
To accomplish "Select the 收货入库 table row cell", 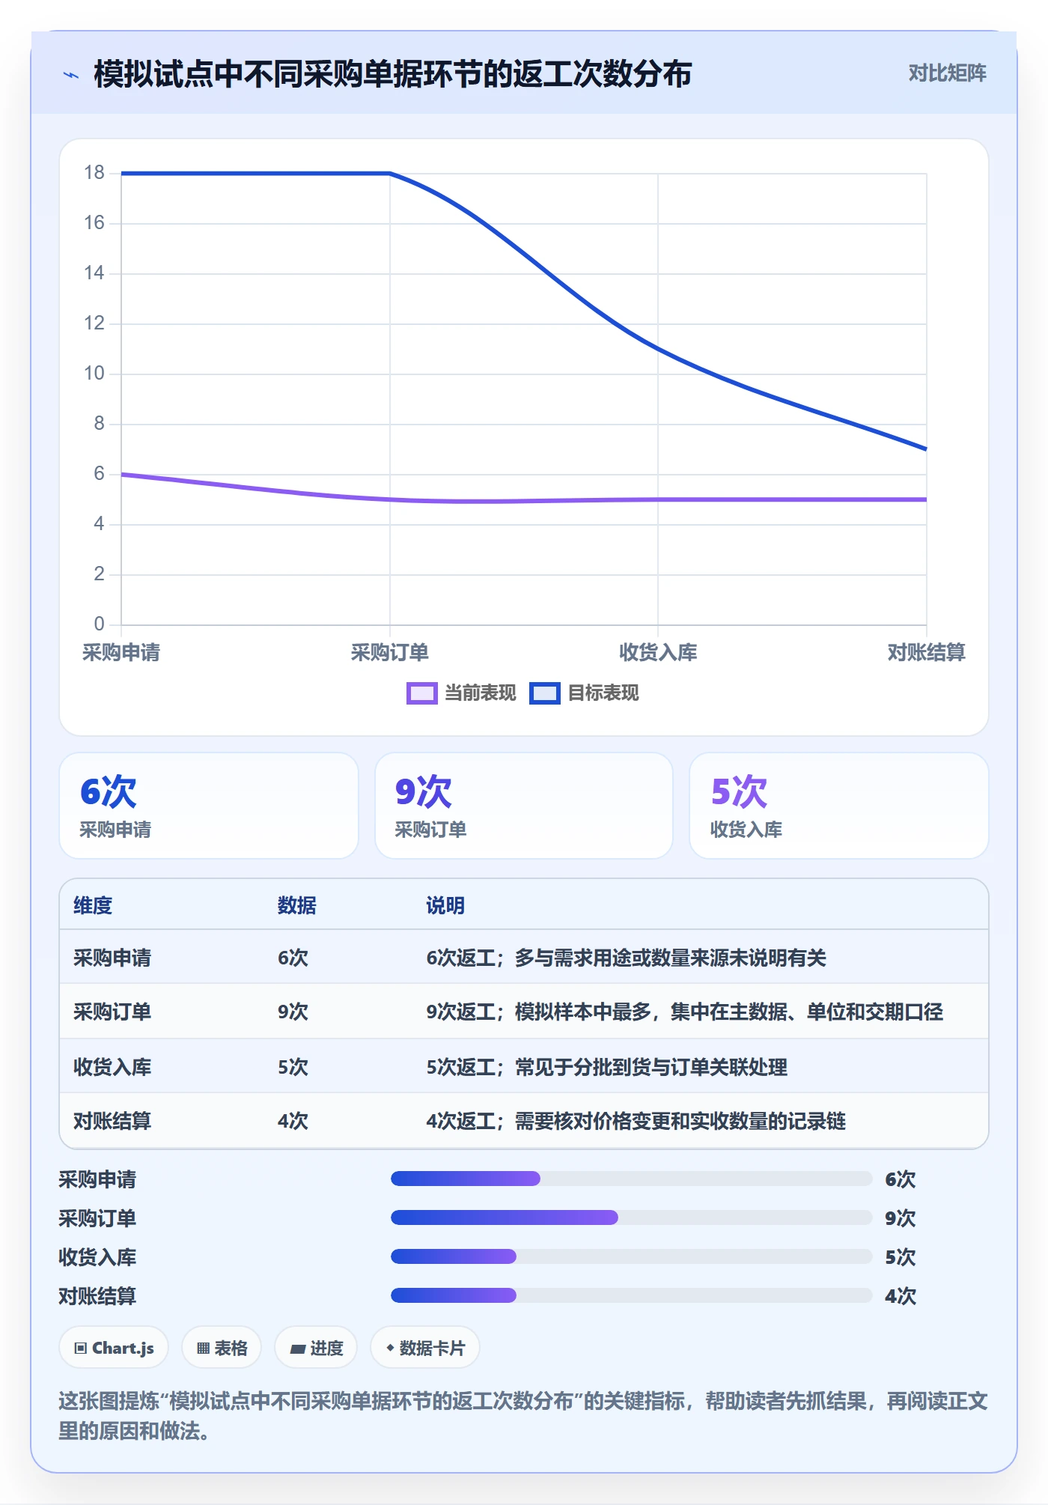I will pos(112,1067).
